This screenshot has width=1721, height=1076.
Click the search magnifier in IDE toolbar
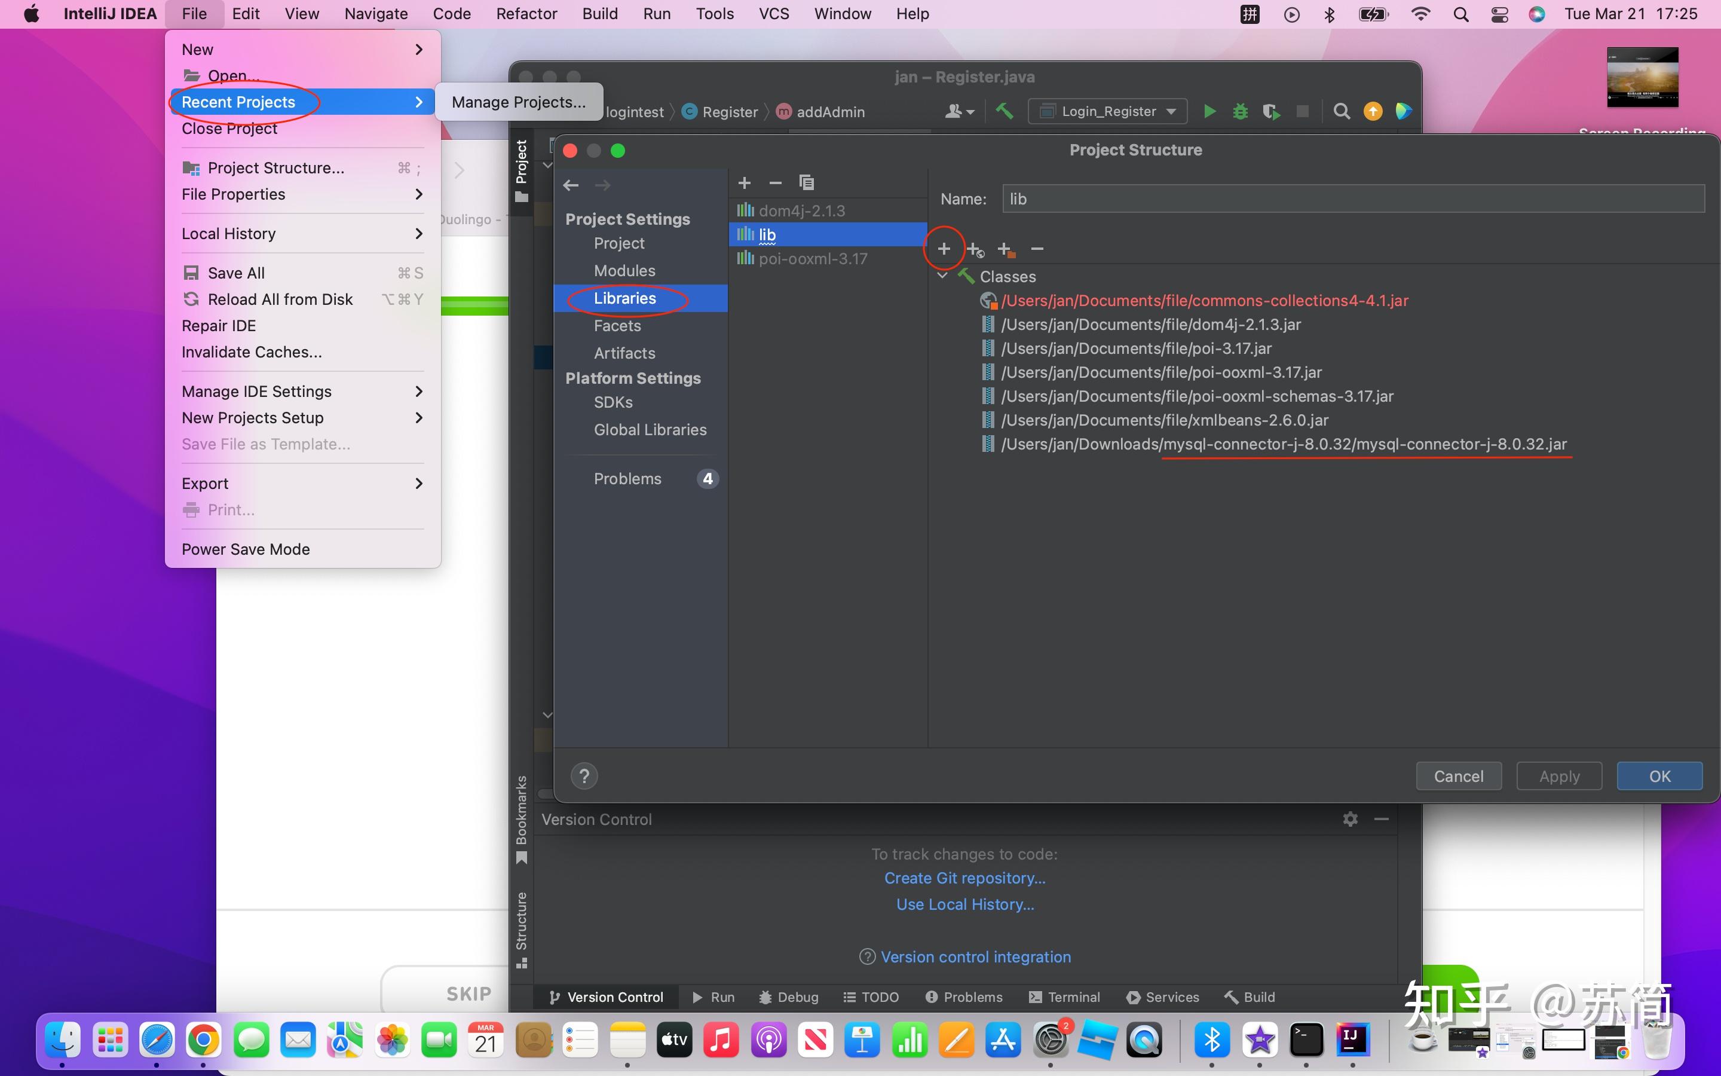tap(1341, 112)
